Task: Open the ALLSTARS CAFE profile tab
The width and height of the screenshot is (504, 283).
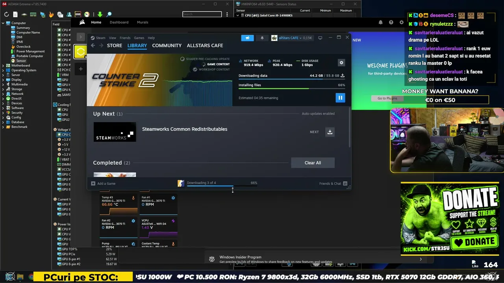Action: (x=205, y=46)
